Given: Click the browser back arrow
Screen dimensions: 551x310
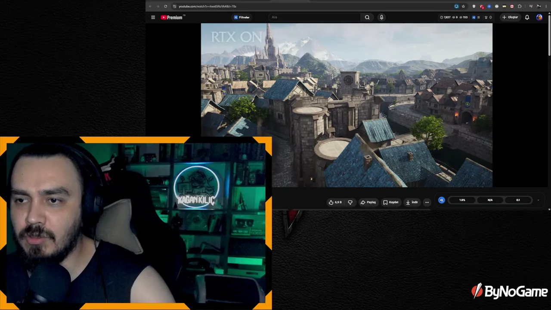Looking at the screenshot, I should 150,6.
